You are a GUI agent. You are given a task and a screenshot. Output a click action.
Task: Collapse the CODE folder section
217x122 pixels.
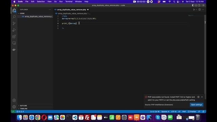[22, 14]
